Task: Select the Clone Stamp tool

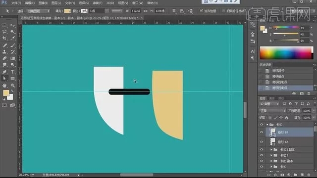Action: click(4, 51)
